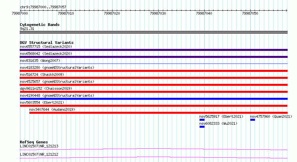Select the red bar under nsv4183280
This screenshot has width=297, height=162.
point(154,71)
